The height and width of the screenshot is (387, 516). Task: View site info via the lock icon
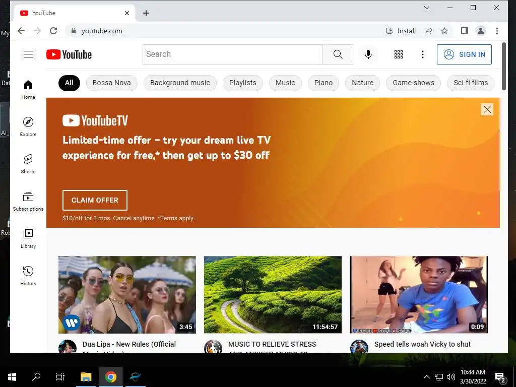(x=74, y=31)
